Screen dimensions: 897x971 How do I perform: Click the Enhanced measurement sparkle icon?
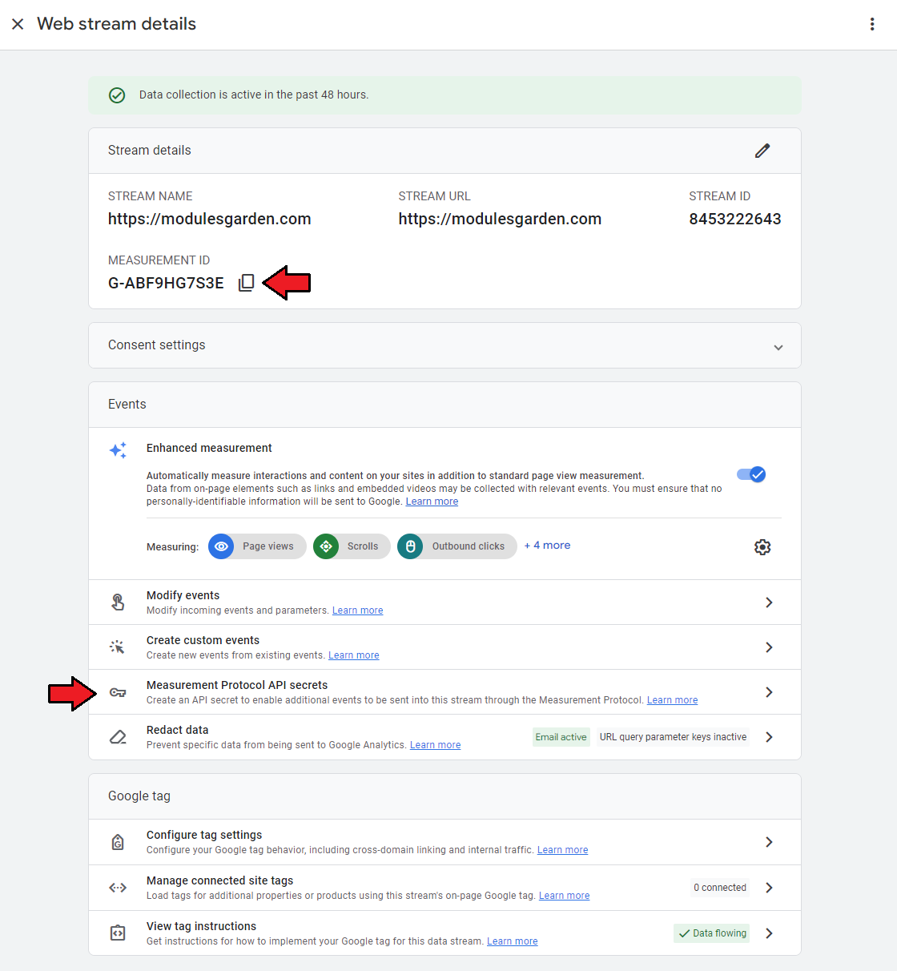118,450
